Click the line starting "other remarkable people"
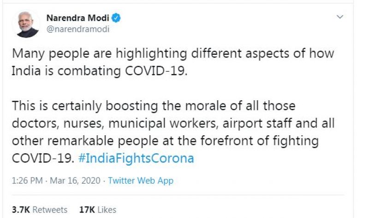This screenshot has height=218, width=369. tap(165, 141)
